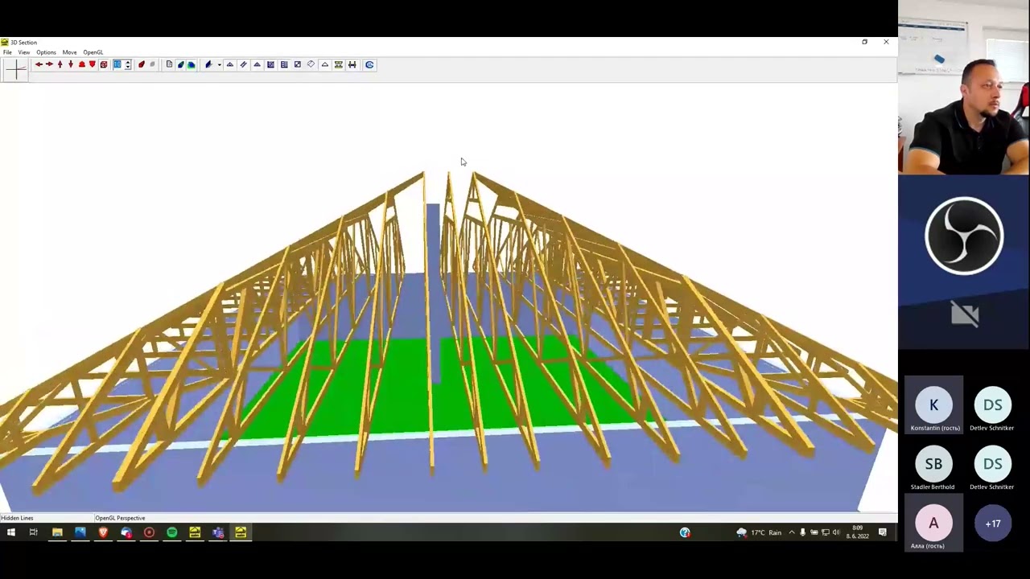Screen dimensions: 1030x579
Task: Click the blue square plan view icon
Action: 270,64
